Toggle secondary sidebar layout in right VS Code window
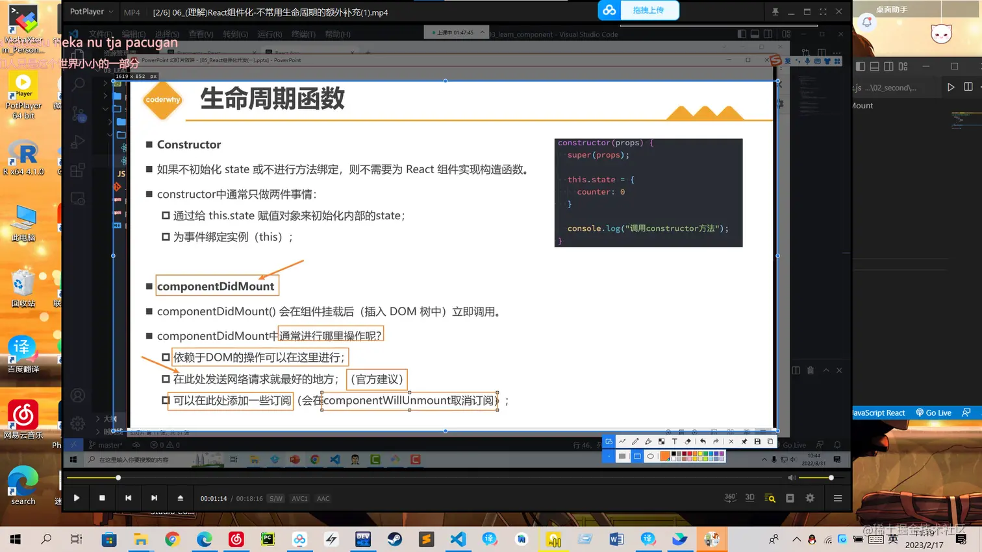 click(x=889, y=66)
